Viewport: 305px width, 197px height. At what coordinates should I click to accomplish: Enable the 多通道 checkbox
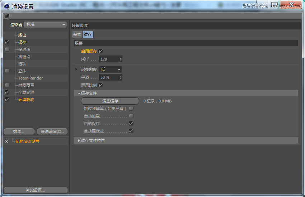(x=7, y=49)
